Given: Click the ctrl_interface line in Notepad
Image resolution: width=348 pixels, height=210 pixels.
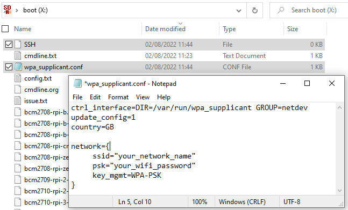Looking at the screenshot, I should [x=189, y=107].
